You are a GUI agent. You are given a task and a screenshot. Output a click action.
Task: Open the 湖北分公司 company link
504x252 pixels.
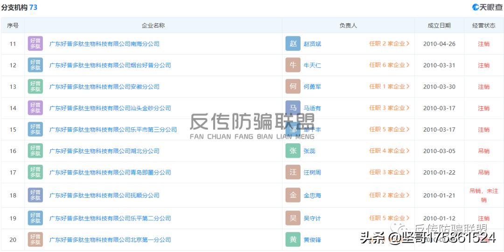pos(104,151)
